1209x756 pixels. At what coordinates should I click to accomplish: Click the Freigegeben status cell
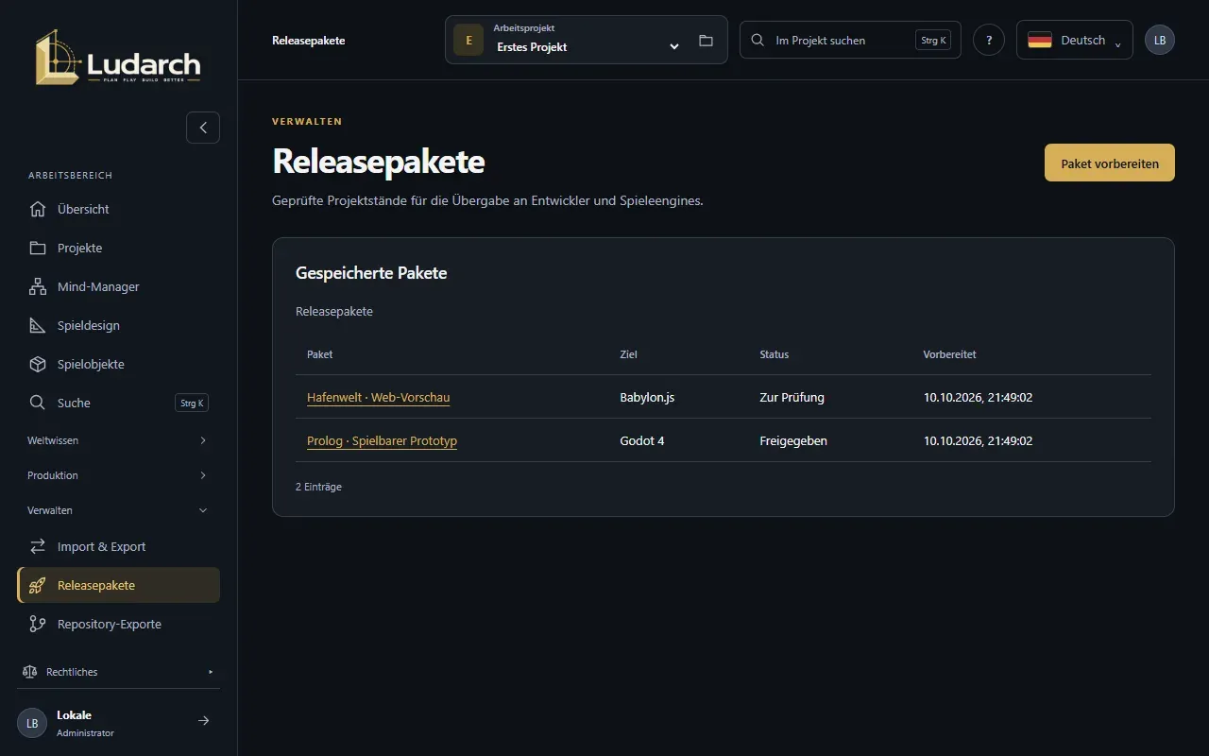tap(793, 441)
